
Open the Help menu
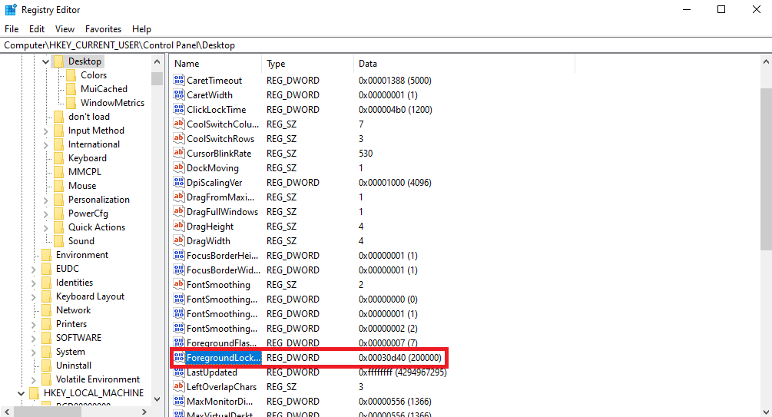141,29
